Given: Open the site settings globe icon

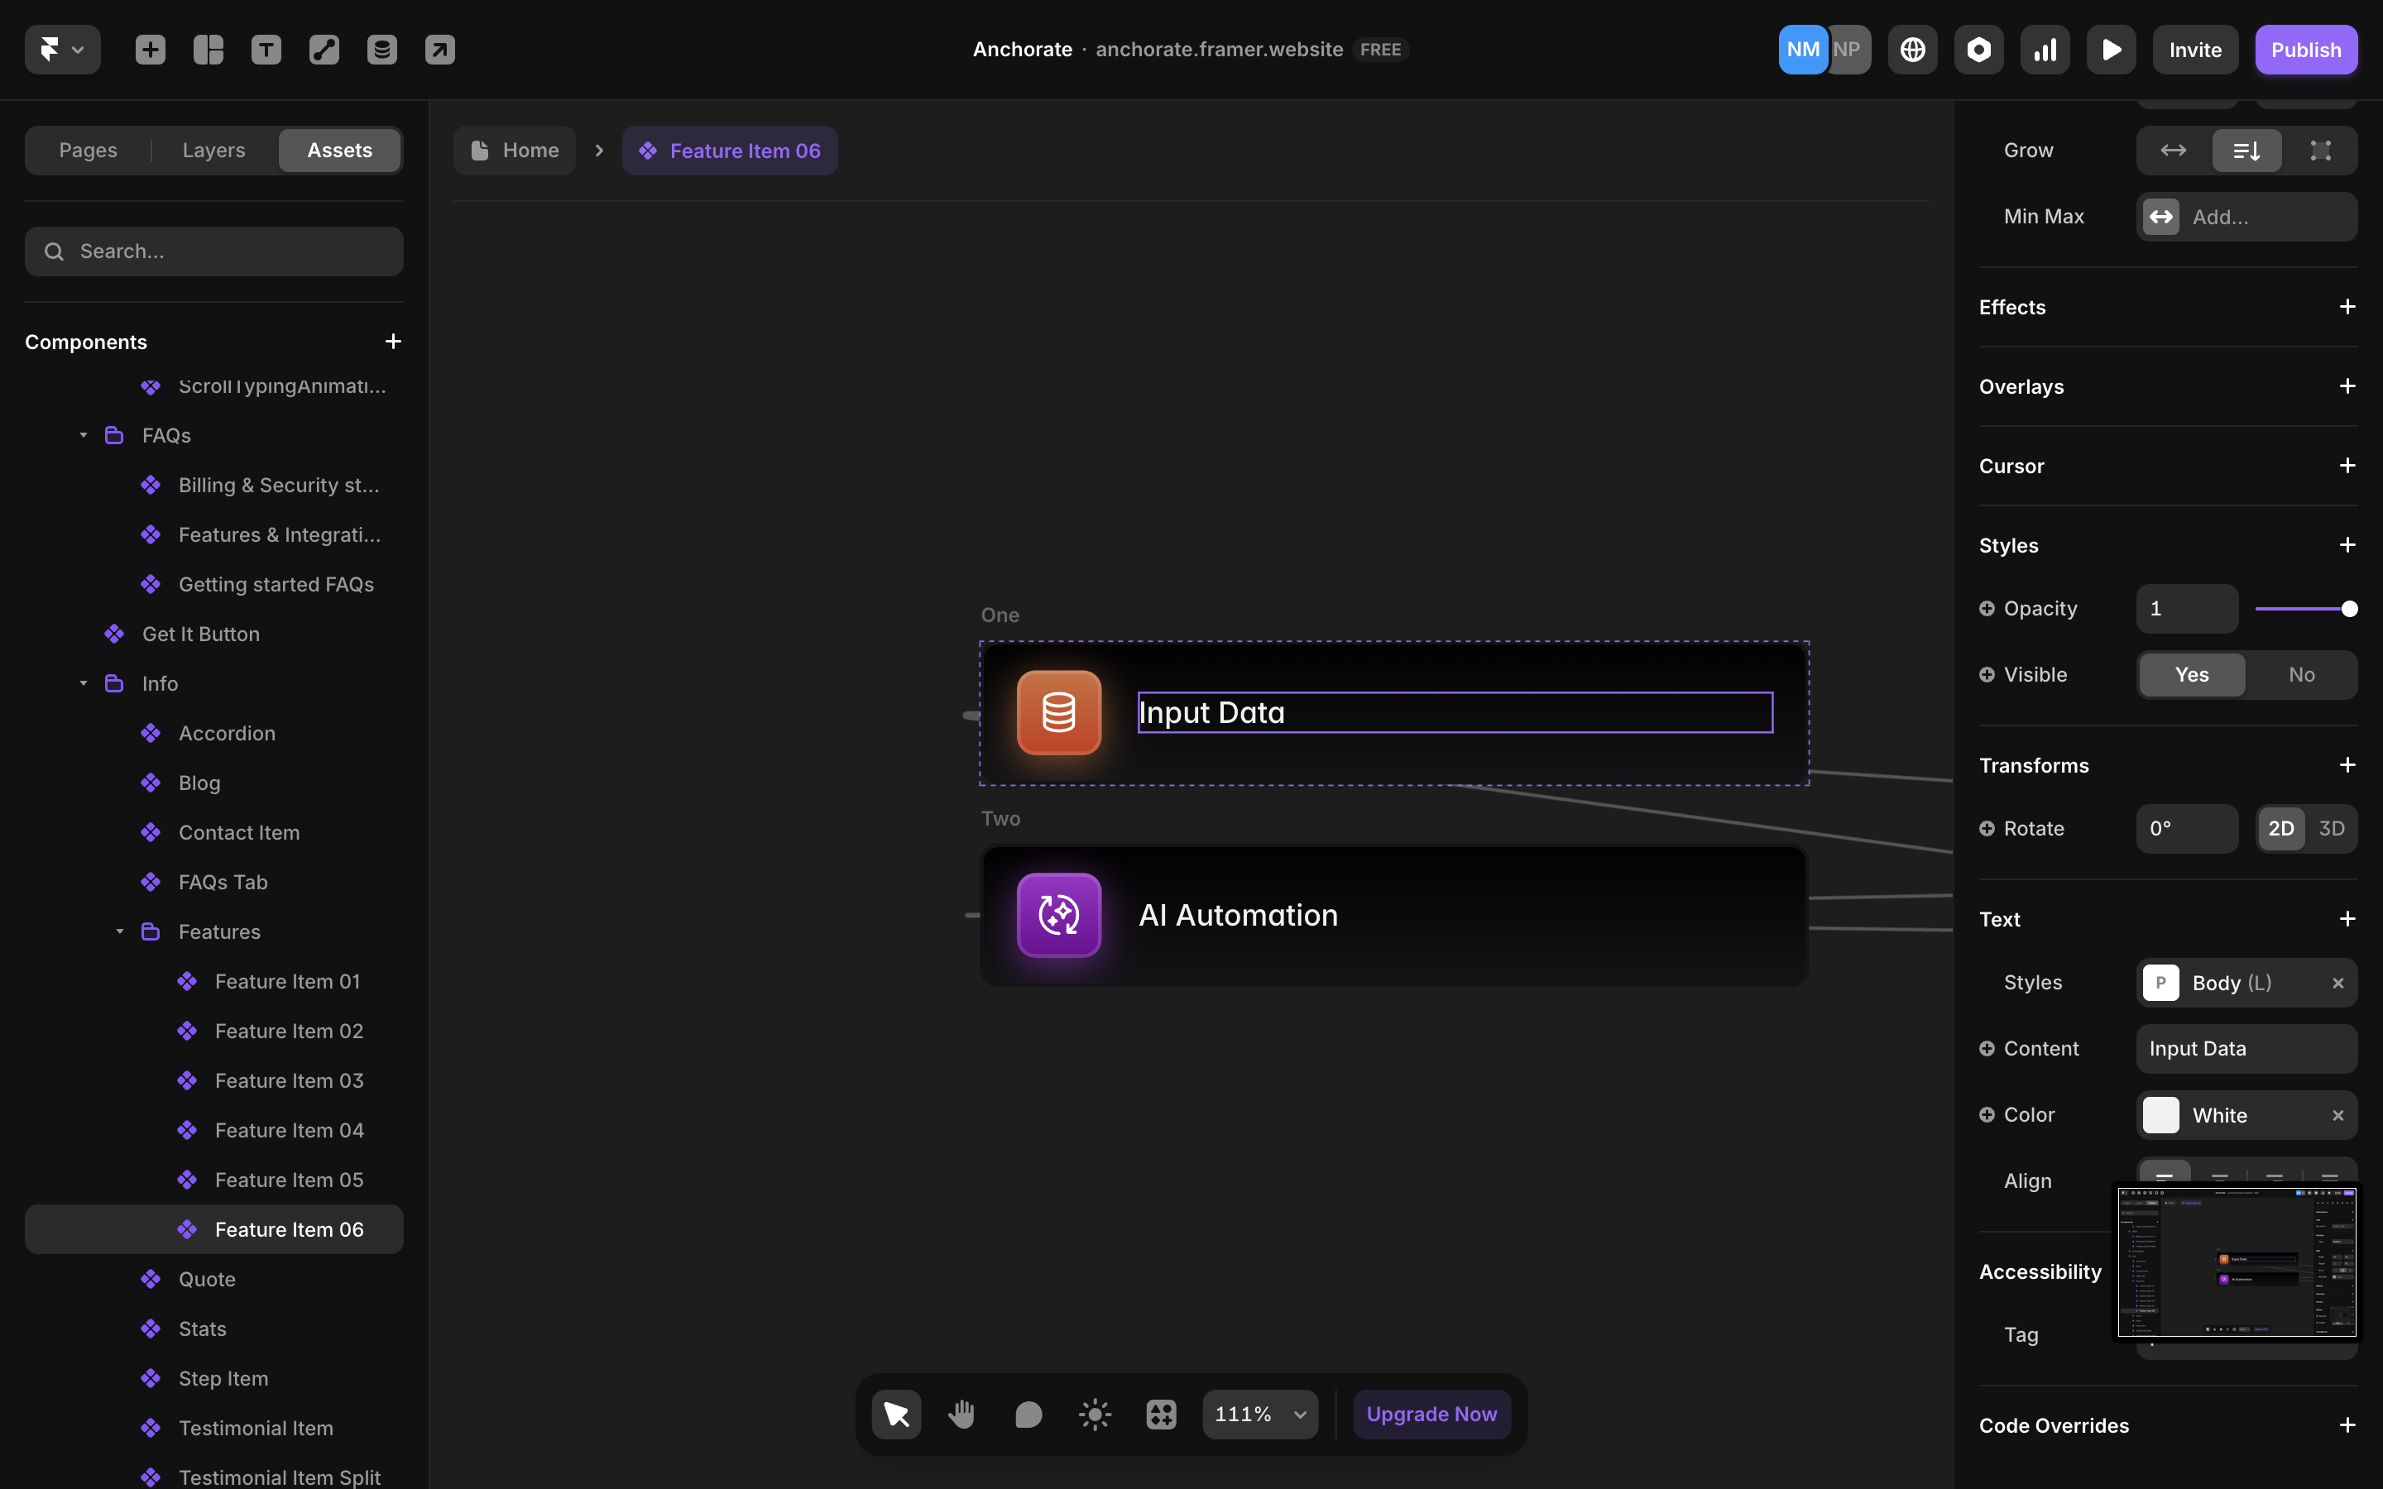Looking at the screenshot, I should pos(1912,50).
